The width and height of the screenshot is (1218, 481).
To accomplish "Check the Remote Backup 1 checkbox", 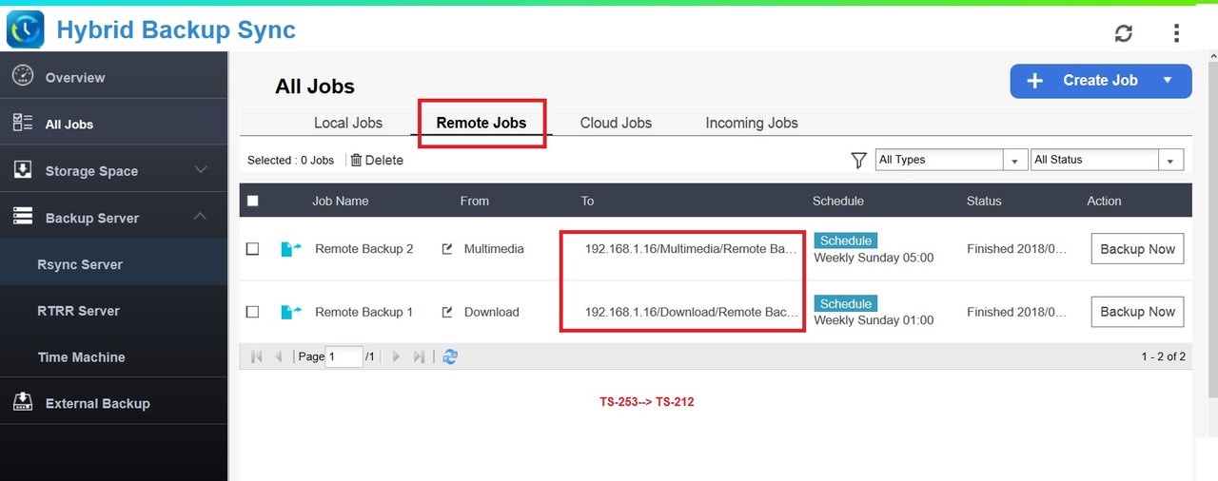I will click(252, 312).
